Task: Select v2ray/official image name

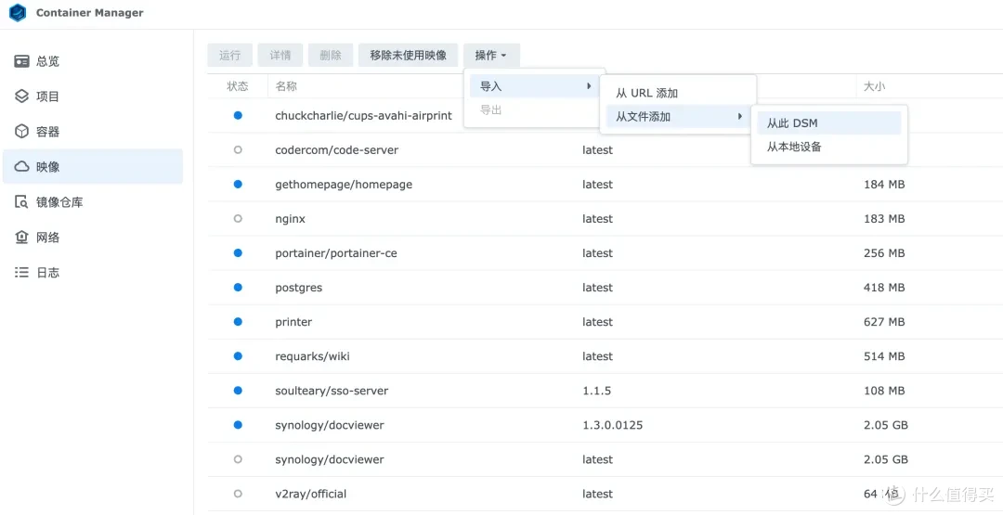Action: (311, 494)
